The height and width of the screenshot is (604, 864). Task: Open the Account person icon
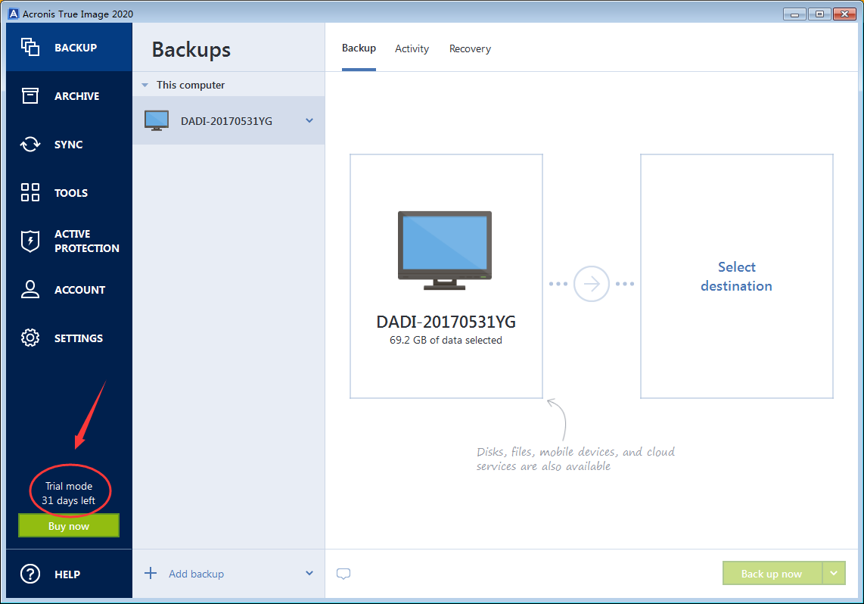[30, 289]
